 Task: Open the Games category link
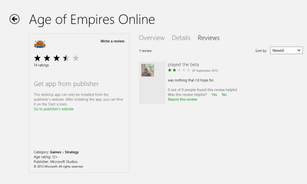pyautogui.click(x=55, y=152)
